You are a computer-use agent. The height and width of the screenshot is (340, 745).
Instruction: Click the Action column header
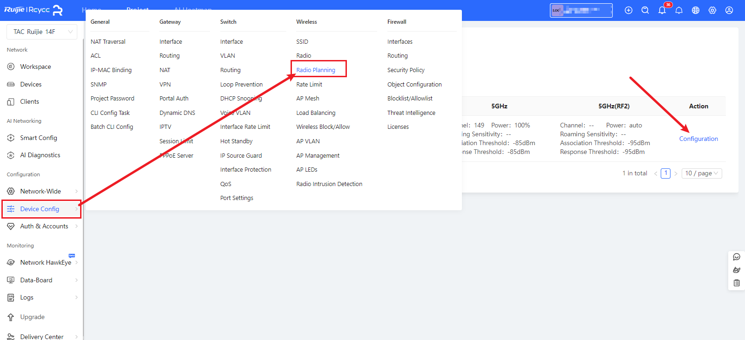tap(698, 106)
